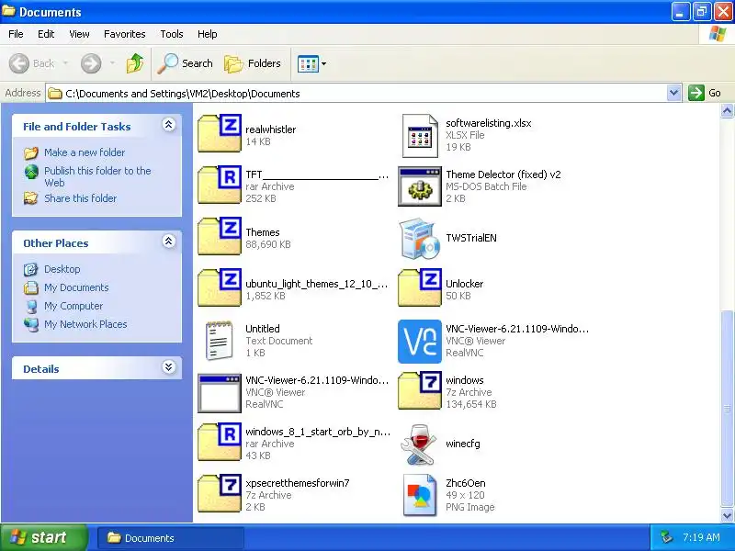Select the Untitled text document icon
The width and height of the screenshot is (735, 551).
coord(220,340)
